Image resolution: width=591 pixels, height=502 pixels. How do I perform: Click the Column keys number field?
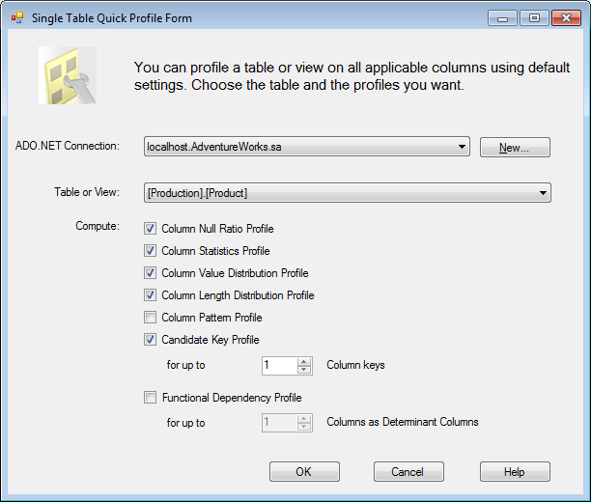[279, 366]
